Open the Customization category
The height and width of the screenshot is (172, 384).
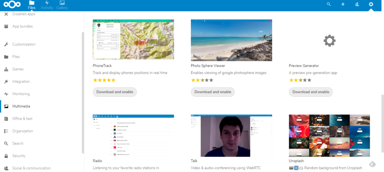click(24, 44)
